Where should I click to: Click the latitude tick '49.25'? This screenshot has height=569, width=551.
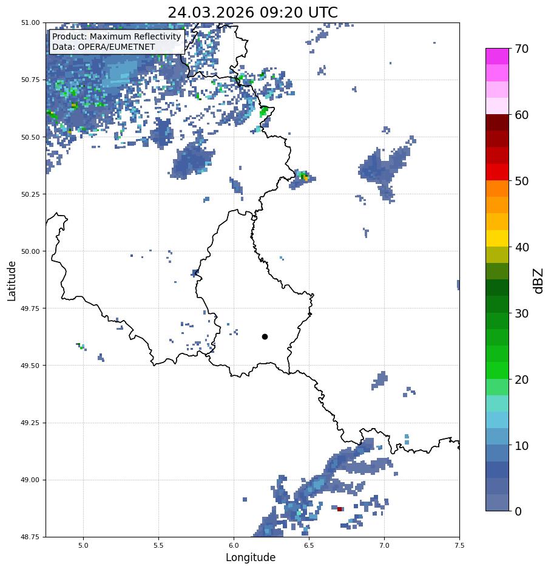pos(30,423)
